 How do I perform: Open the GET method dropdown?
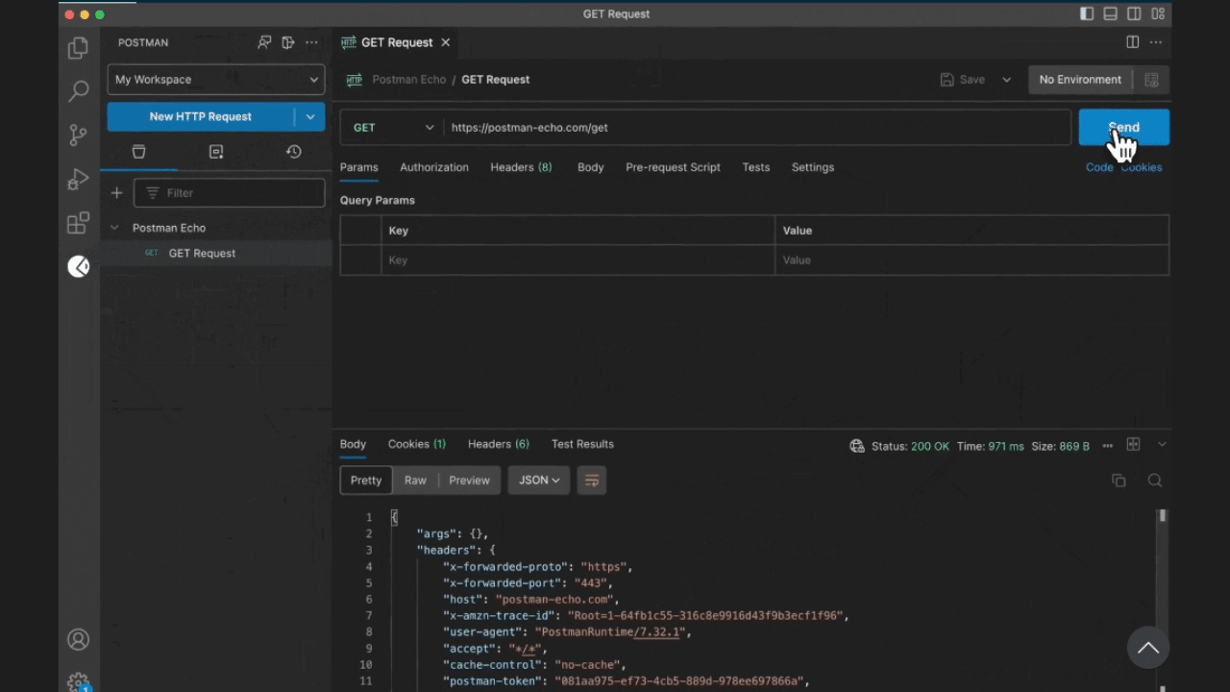[391, 127]
